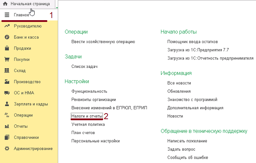
Task: Open Персональные настройки link
Action: coord(95,141)
